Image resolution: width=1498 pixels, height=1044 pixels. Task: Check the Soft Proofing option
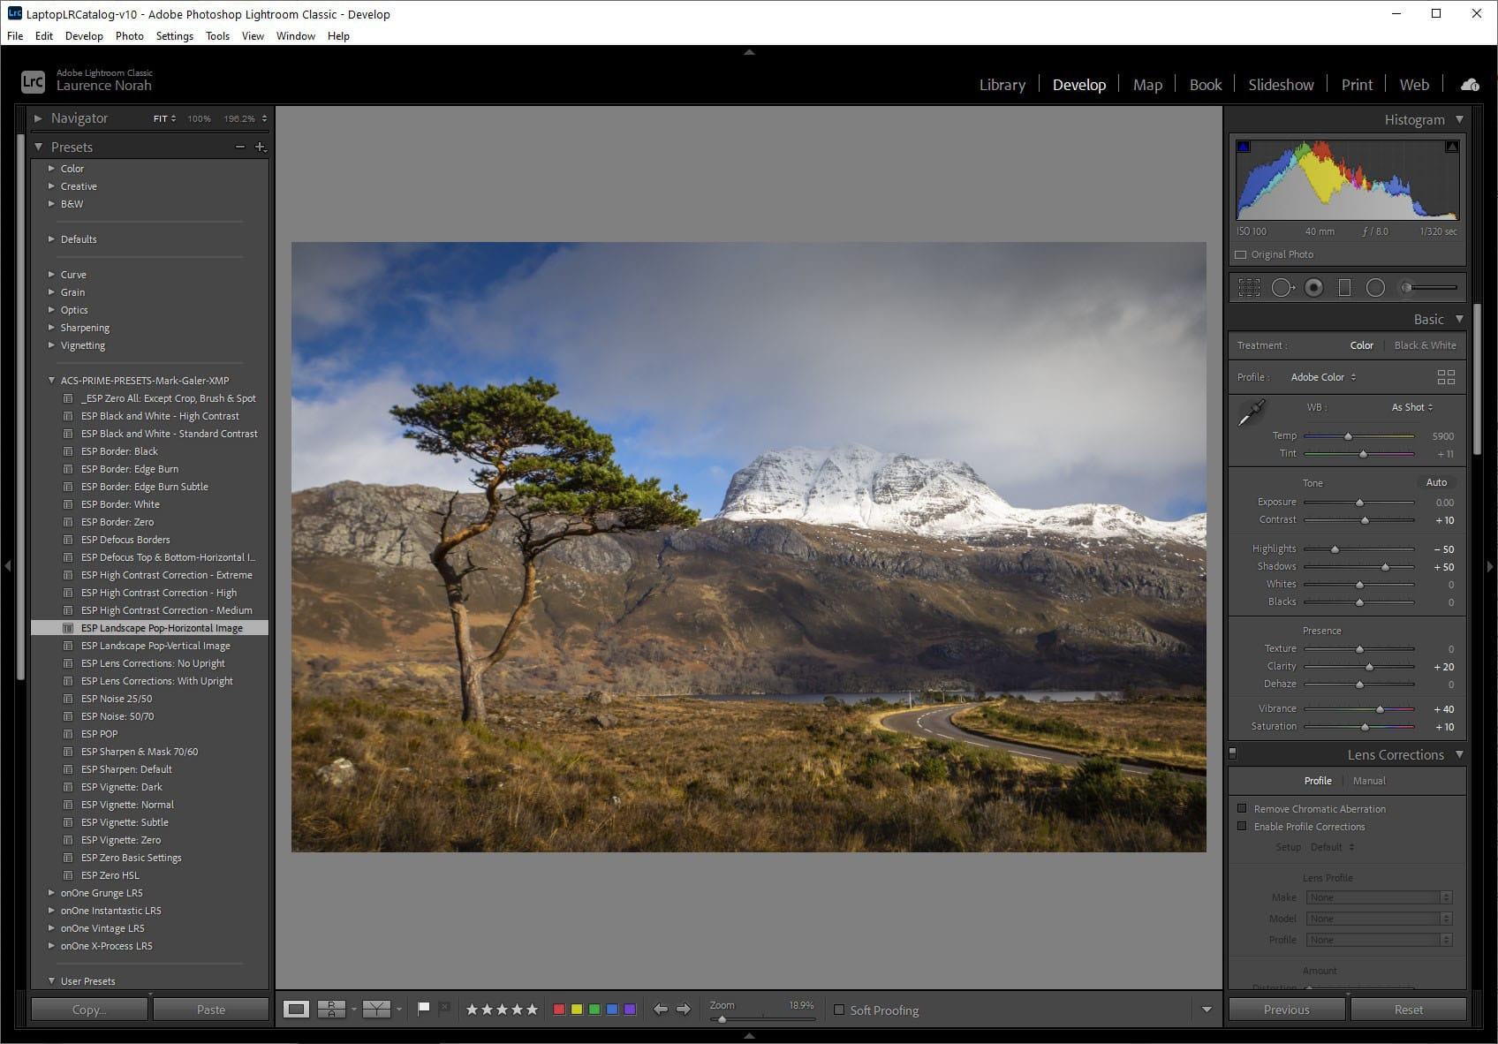[x=838, y=1010]
